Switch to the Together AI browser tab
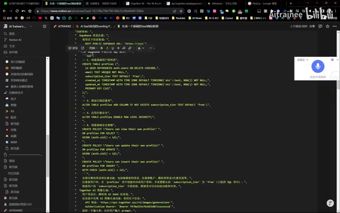The image size is (340, 213). click(x=143, y=4)
